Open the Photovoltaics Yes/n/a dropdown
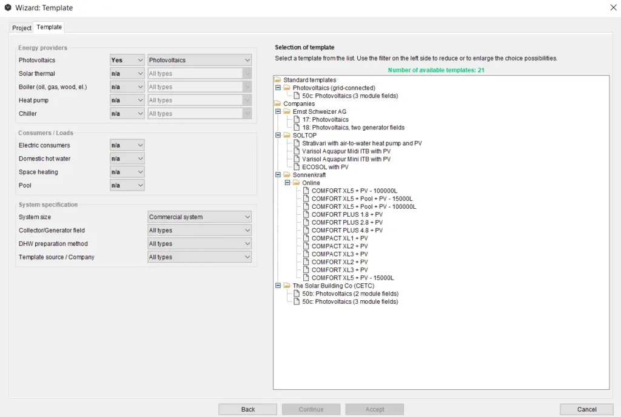The height and width of the screenshot is (417, 621). (127, 61)
